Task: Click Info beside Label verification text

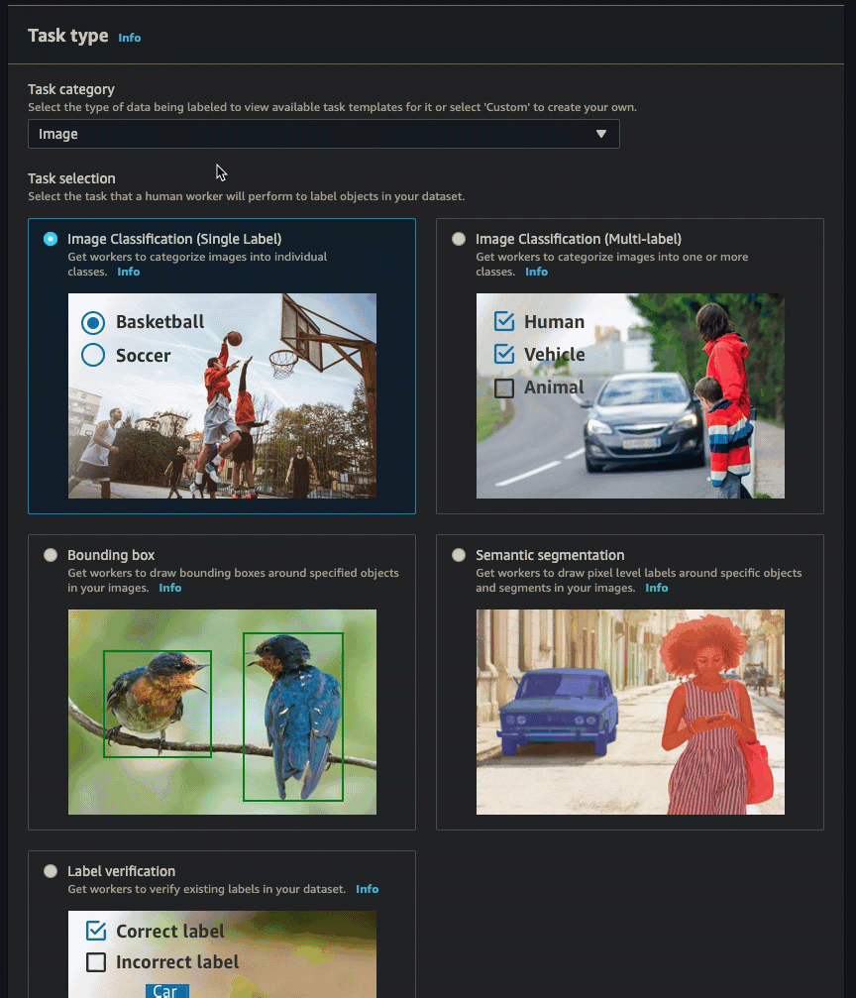Action: (367, 889)
